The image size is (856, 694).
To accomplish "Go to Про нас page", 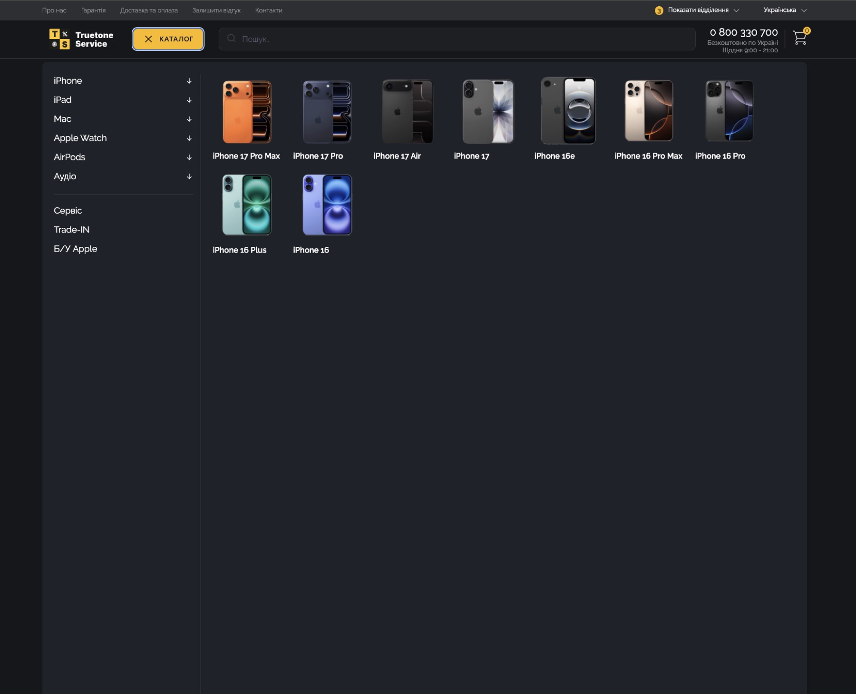I will tap(54, 10).
